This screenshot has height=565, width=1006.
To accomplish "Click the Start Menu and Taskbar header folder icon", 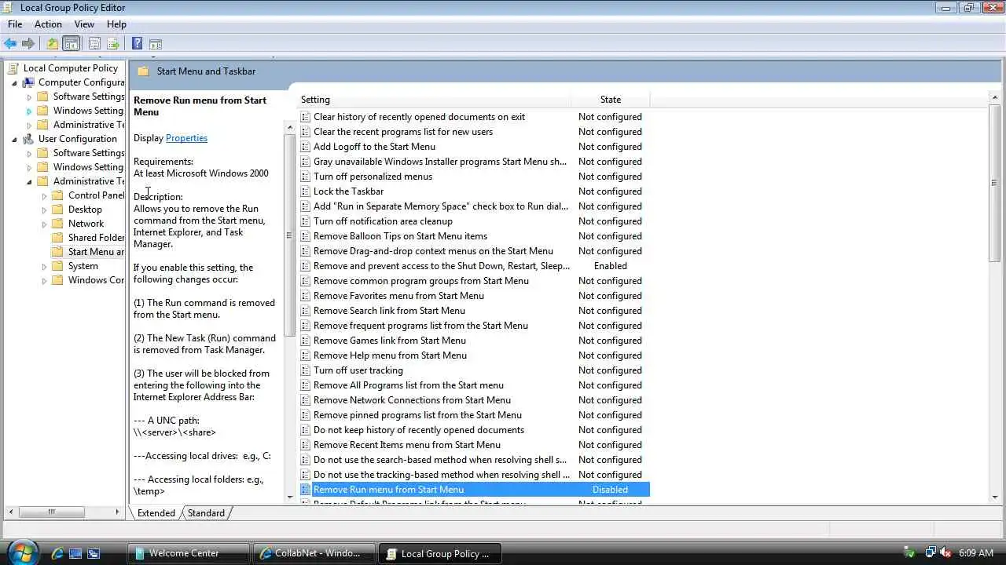I will [143, 71].
